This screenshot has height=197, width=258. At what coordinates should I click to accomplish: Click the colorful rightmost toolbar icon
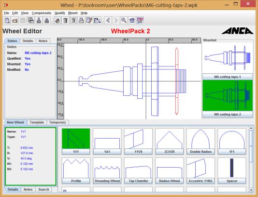point(140,21)
